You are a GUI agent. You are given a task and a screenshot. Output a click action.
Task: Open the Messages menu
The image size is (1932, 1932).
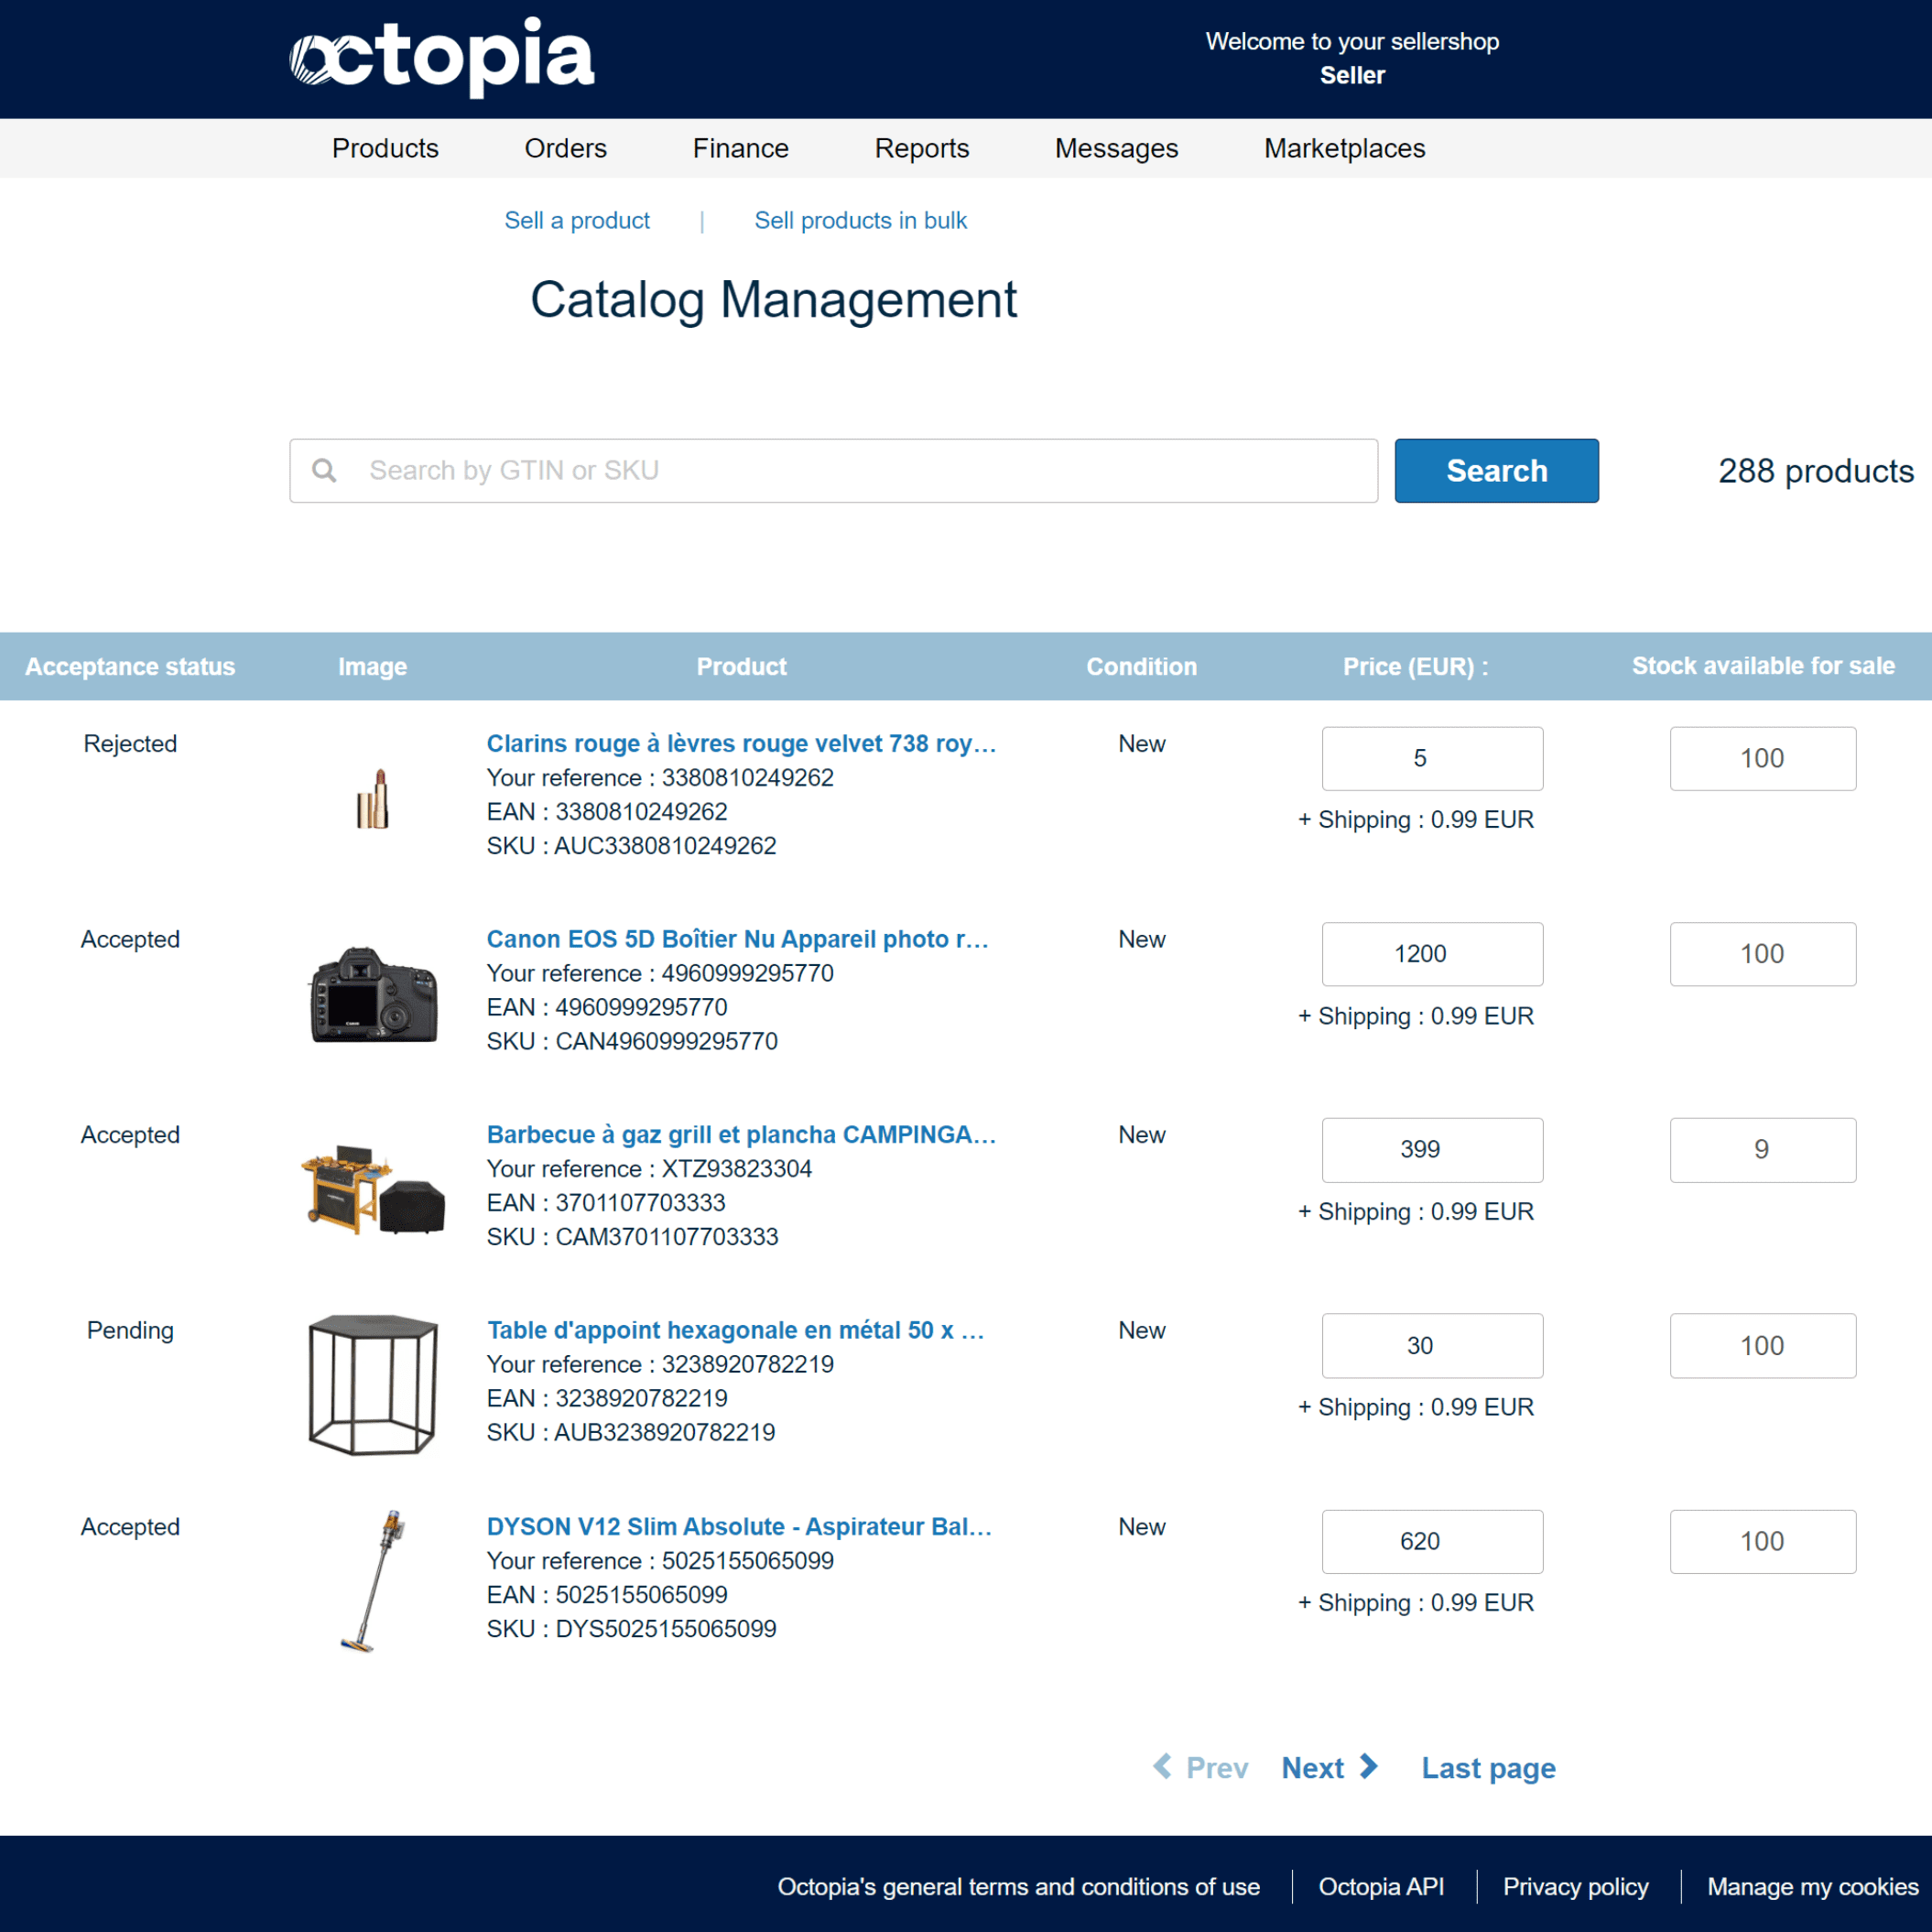click(1117, 148)
